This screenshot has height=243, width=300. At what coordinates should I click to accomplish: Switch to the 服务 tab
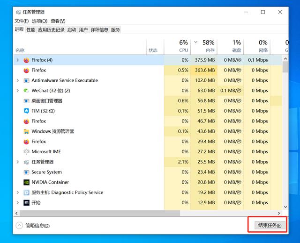115,30
